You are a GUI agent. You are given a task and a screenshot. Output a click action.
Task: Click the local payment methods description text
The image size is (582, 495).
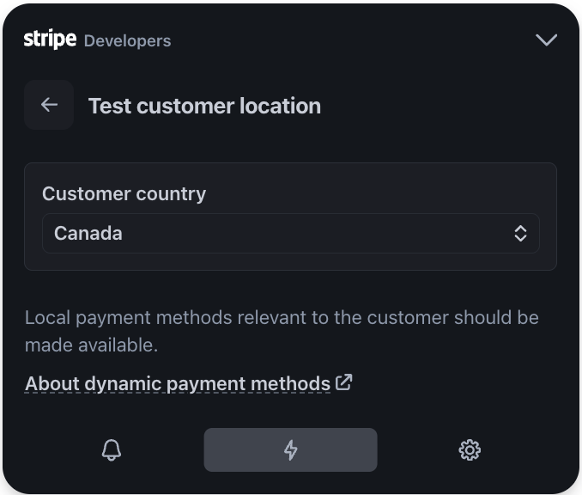click(x=282, y=317)
